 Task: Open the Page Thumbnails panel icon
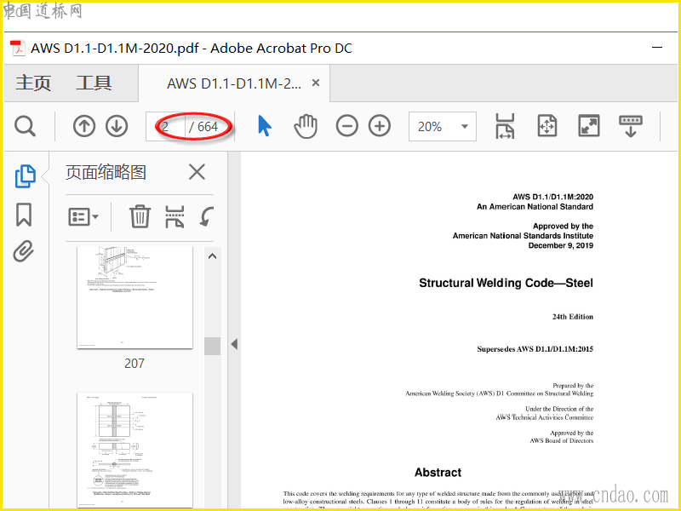point(26,176)
